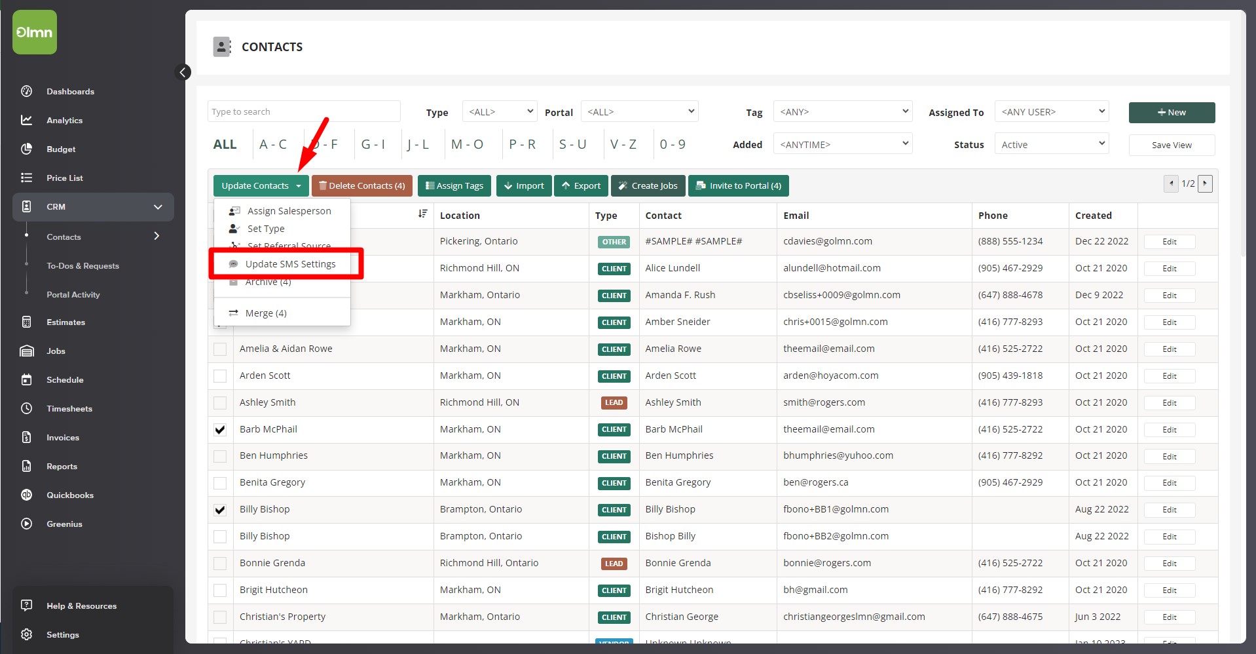Uncheck Billy Bishop fbono+BB1 row checkbox

pyautogui.click(x=220, y=509)
